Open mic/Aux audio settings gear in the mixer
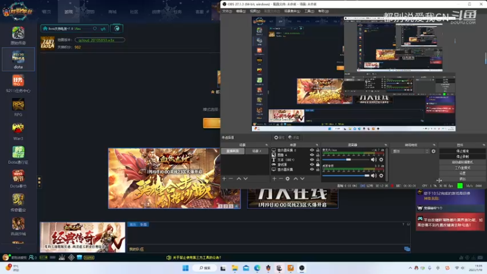The image size is (487, 274). (x=381, y=160)
